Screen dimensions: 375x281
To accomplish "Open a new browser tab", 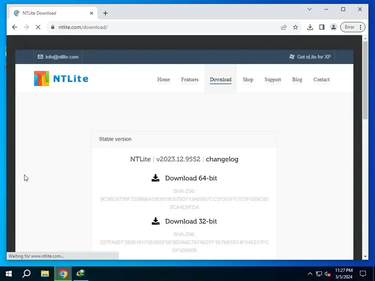I will click(105, 13).
